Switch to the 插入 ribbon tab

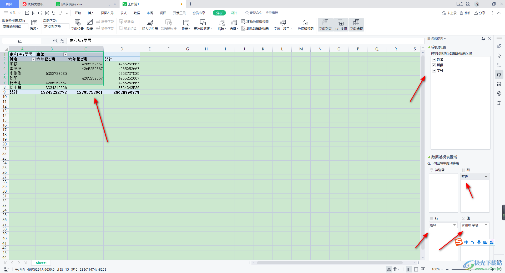pos(91,13)
